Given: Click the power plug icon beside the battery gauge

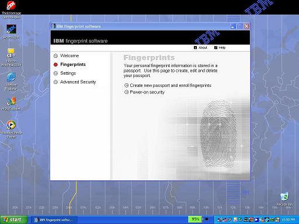Looking at the screenshot, I should click(x=207, y=219).
